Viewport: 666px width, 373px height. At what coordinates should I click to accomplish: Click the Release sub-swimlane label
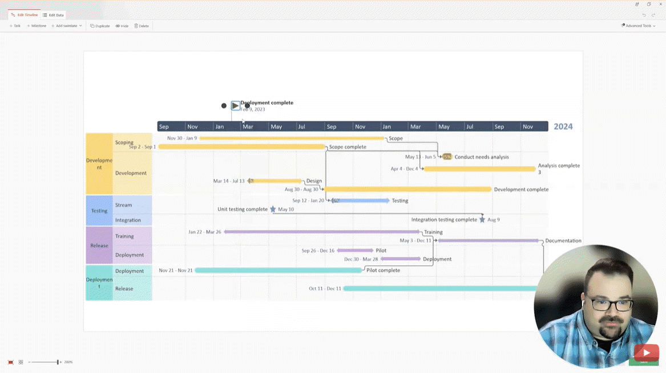[x=124, y=289]
